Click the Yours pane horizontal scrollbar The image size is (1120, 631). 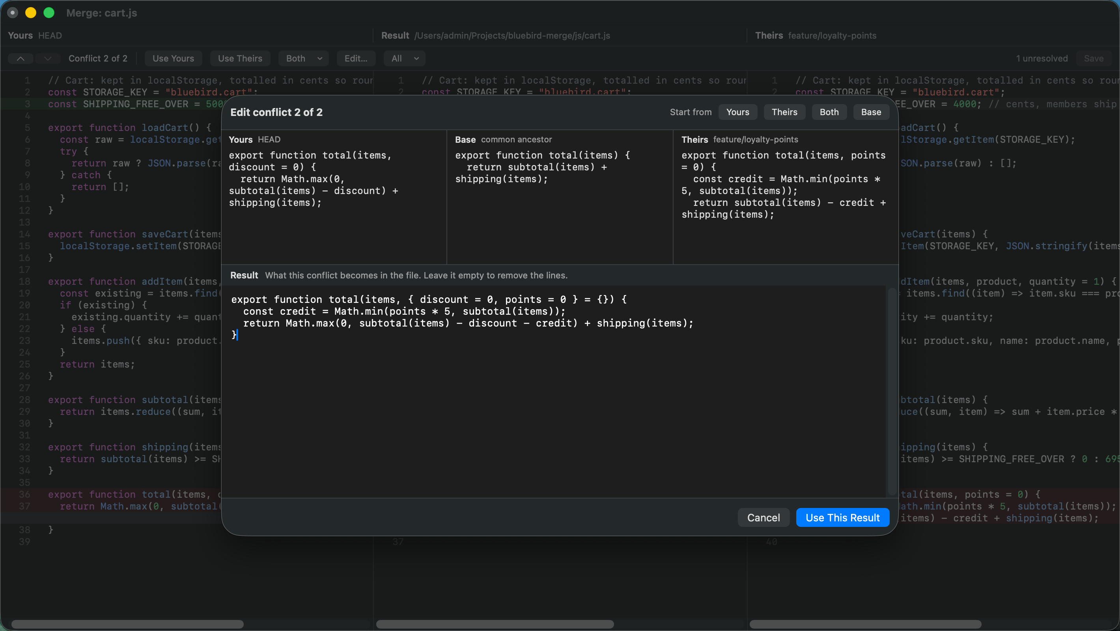pos(127,624)
